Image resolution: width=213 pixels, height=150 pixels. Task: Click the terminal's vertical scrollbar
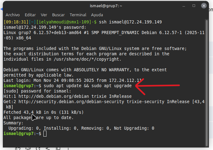click(207, 78)
